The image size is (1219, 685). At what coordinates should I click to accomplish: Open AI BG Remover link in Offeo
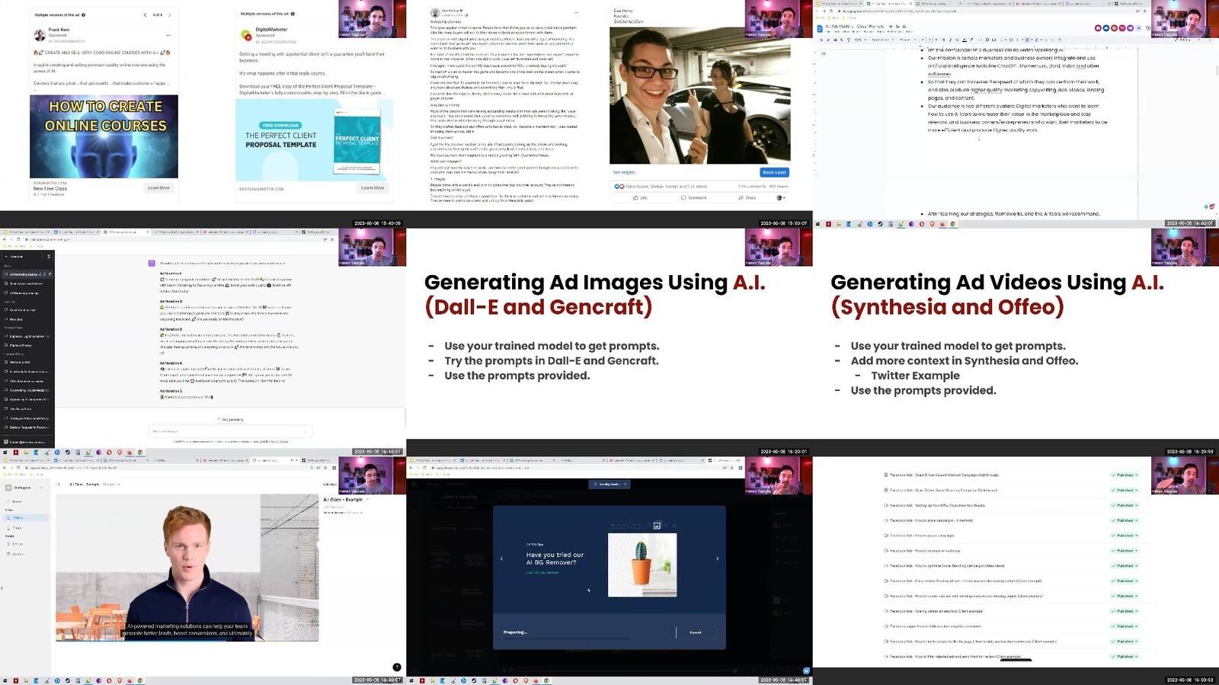[x=542, y=572]
